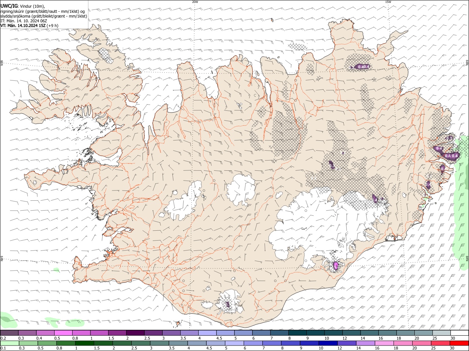Click the pale pink swatch starting at 16, lower row
The width and height of the screenshot is (469, 351).
[x=384, y=343]
